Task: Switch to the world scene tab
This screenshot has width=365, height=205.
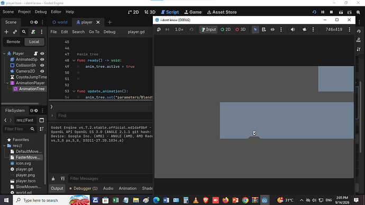Action: pos(60,22)
